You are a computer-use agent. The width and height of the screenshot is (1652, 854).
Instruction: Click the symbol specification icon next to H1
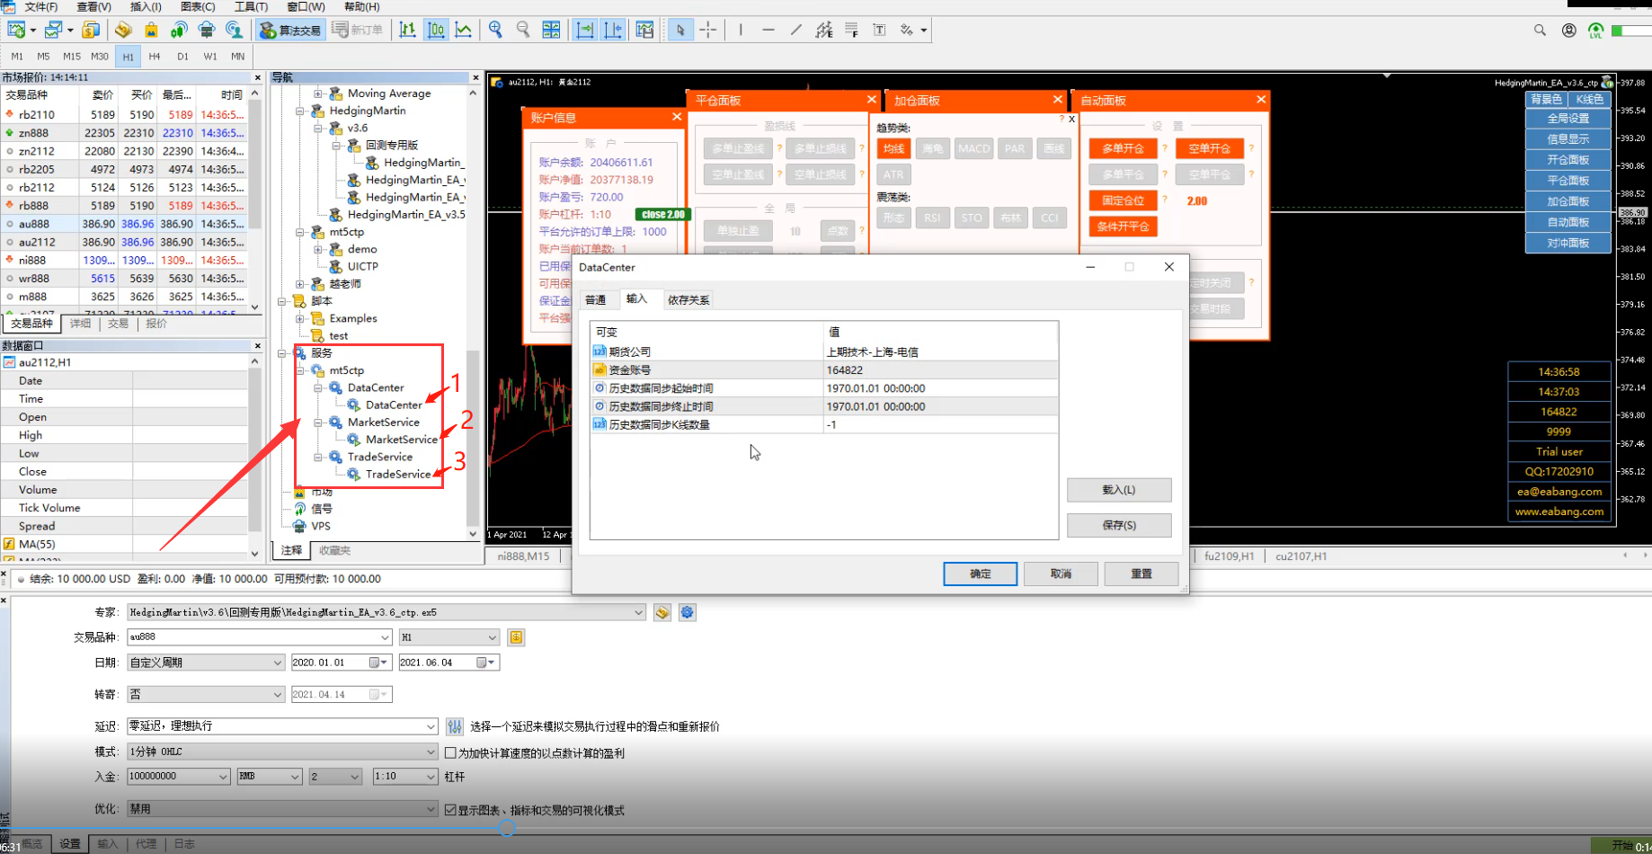point(516,637)
